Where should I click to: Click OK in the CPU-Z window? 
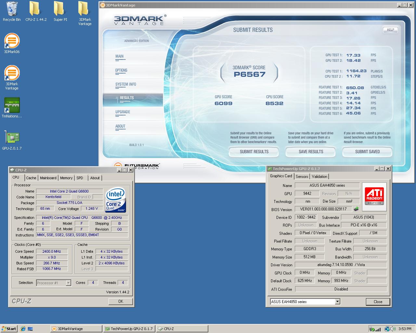tap(121, 301)
